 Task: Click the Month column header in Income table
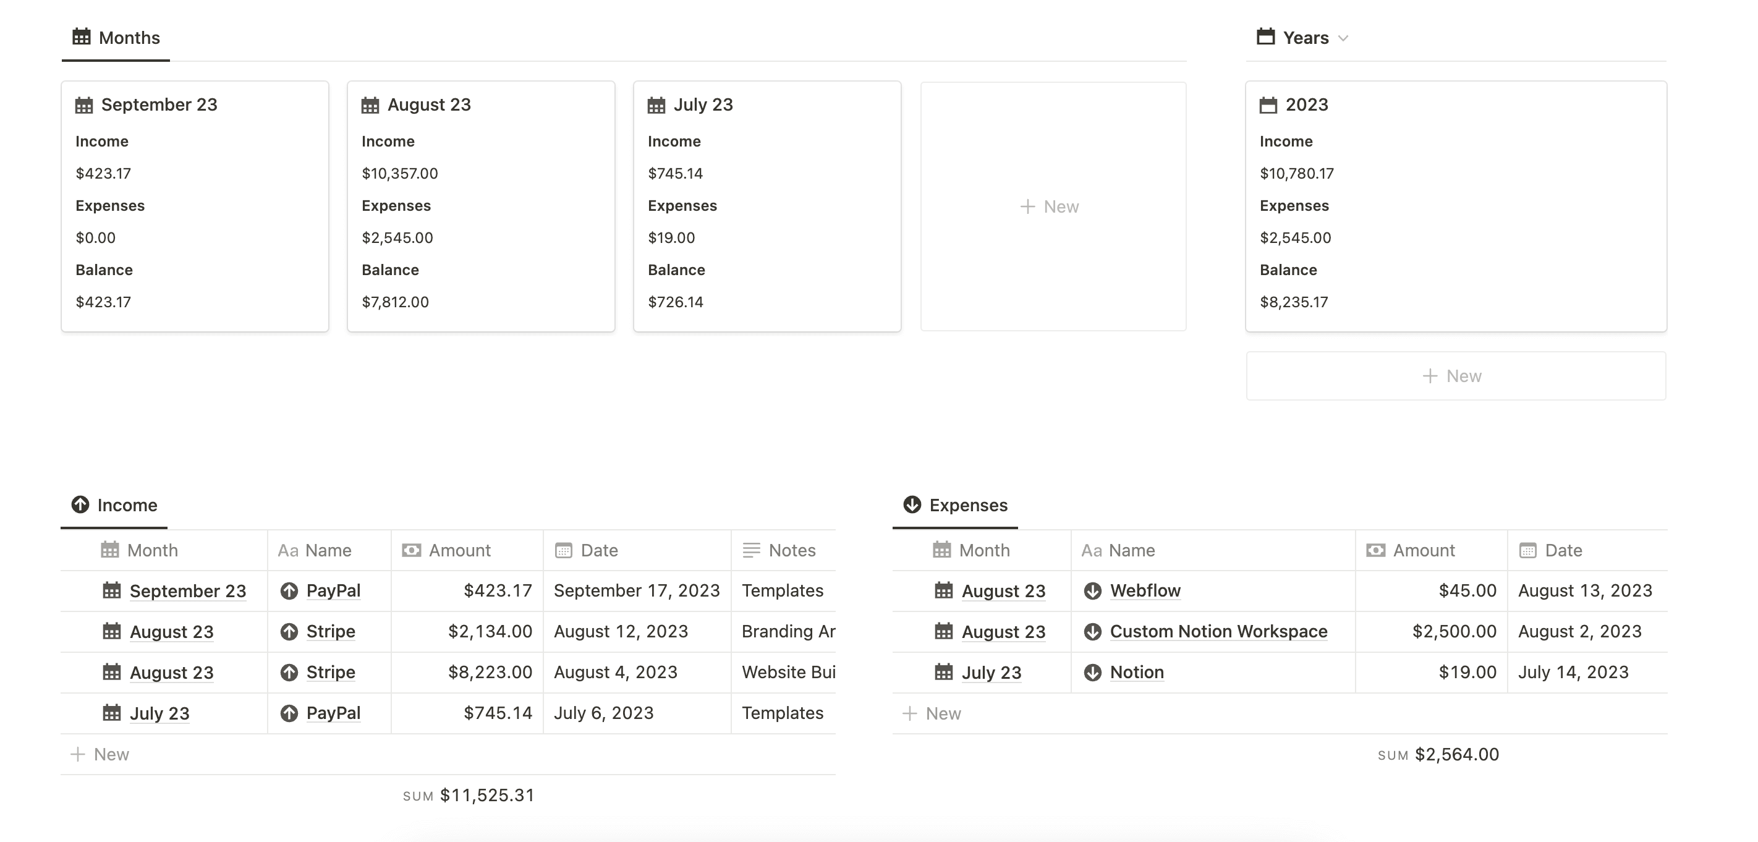tap(151, 550)
